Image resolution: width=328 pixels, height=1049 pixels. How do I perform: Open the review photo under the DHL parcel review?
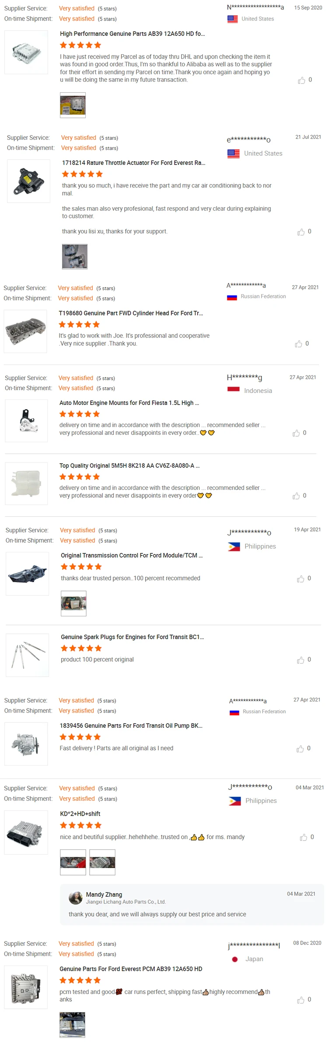(x=73, y=105)
